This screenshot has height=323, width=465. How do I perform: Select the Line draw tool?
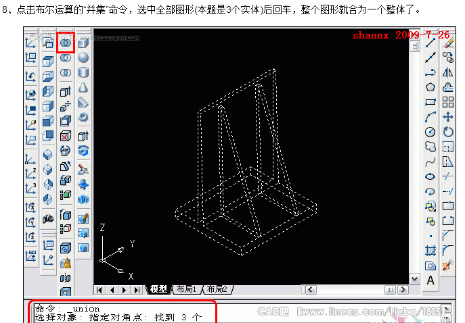(x=430, y=43)
